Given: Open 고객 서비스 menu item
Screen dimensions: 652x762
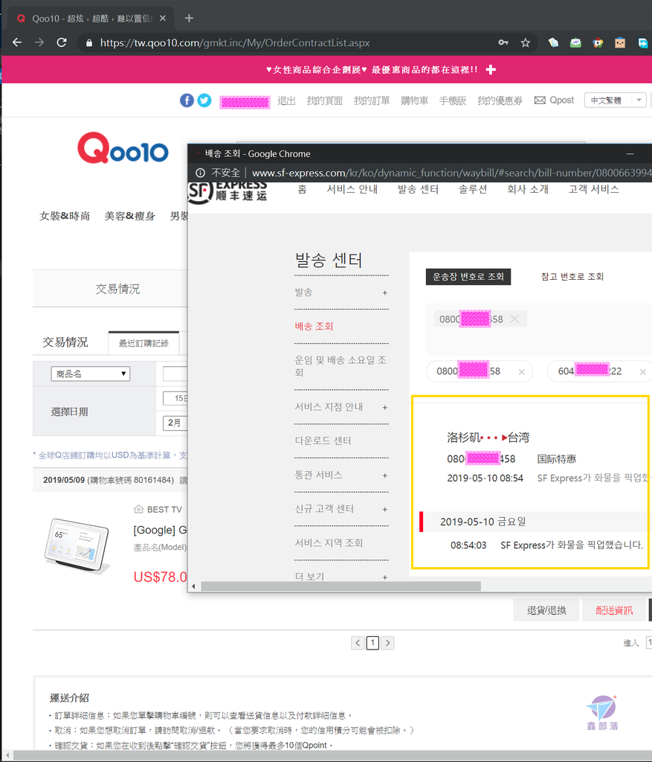Looking at the screenshot, I should [x=594, y=189].
